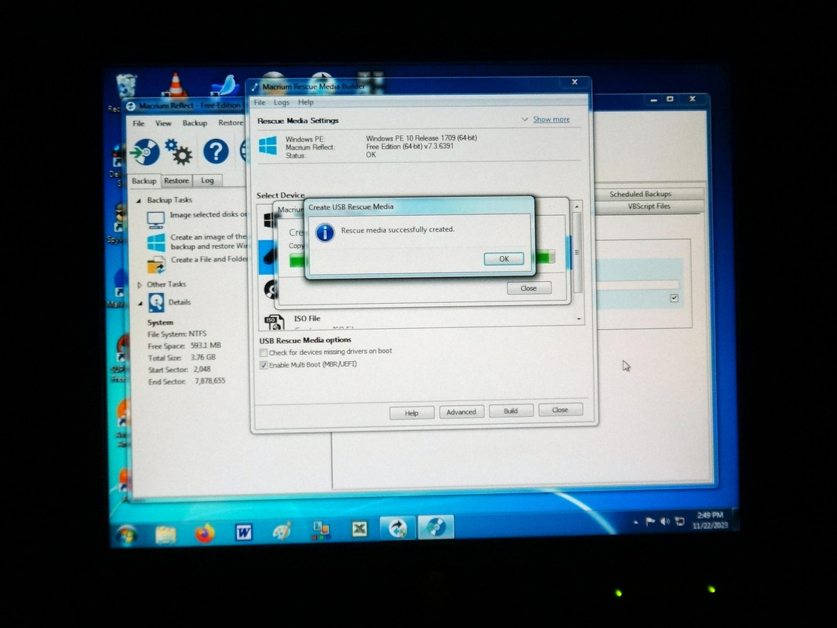Open the Windows Start button
Screen dimensions: 837x628
(127, 534)
